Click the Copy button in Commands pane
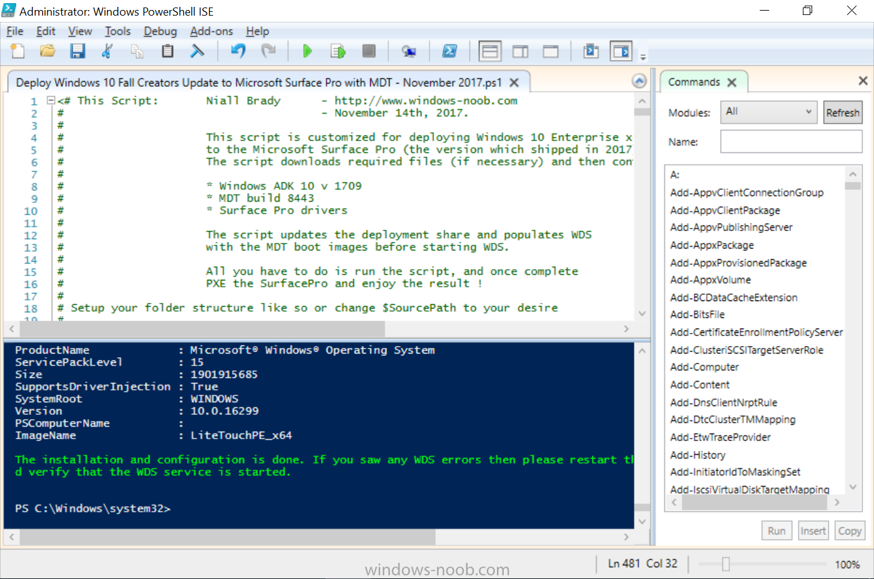Image resolution: width=874 pixels, height=579 pixels. tap(850, 531)
